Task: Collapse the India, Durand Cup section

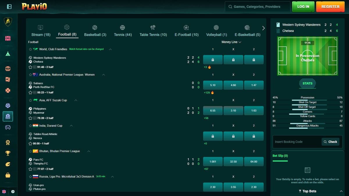Action: pos(71,126)
